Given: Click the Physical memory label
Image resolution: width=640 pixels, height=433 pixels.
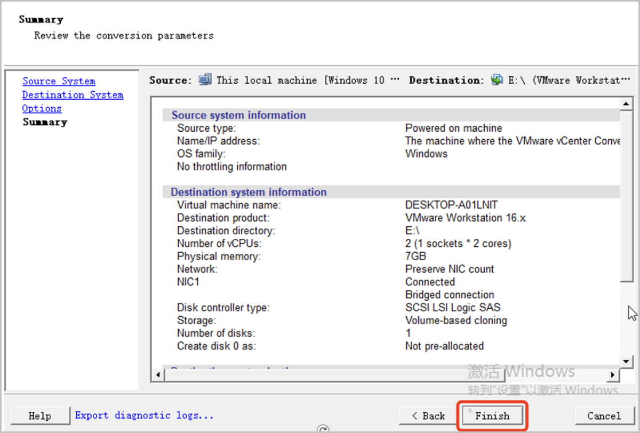Looking at the screenshot, I should (x=219, y=256).
